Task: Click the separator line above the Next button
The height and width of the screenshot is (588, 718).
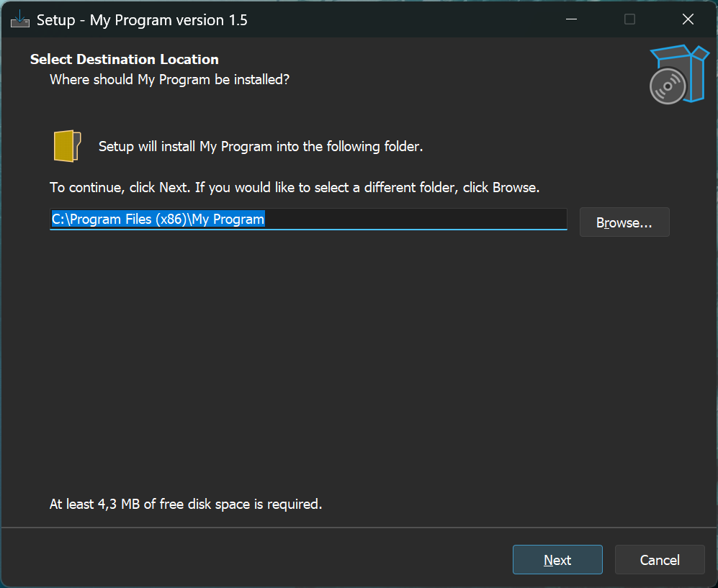Action: coord(359,528)
